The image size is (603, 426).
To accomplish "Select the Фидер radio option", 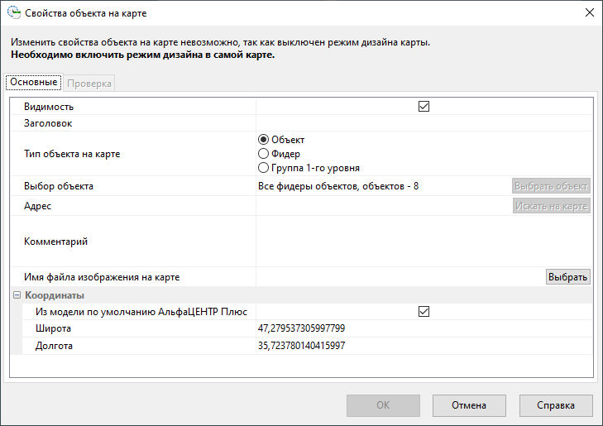I will pos(264,153).
